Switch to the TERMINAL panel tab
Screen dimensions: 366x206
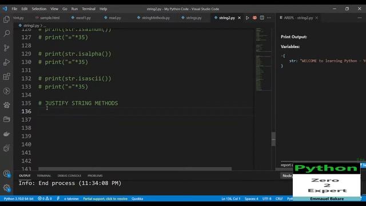[44, 176]
